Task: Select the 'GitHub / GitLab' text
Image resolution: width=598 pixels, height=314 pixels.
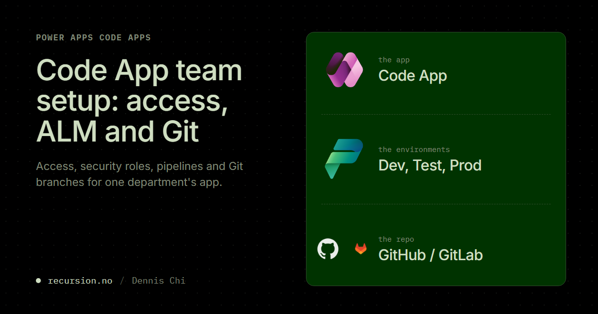Action: click(431, 255)
